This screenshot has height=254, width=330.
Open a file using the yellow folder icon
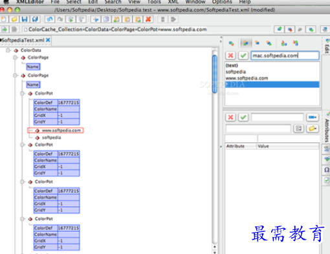click(14, 19)
